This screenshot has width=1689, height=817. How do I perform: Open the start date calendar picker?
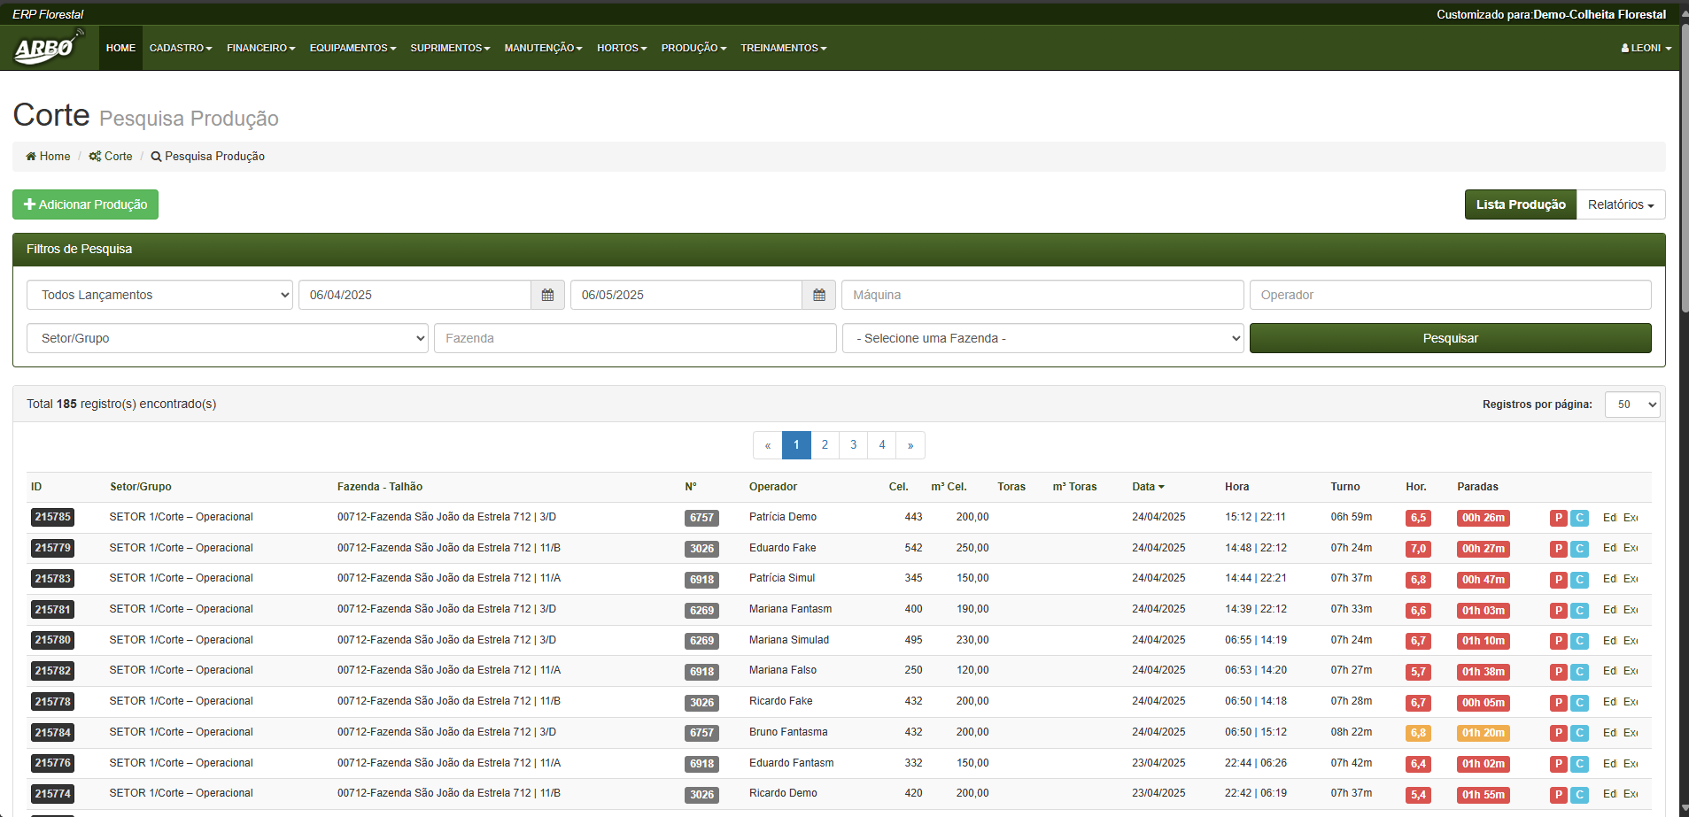pos(547,295)
